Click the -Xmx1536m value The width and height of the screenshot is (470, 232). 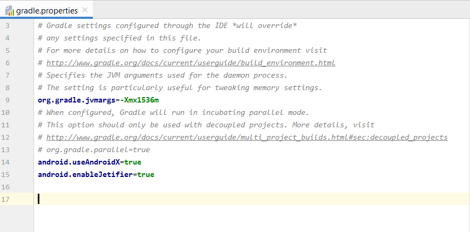click(x=139, y=100)
